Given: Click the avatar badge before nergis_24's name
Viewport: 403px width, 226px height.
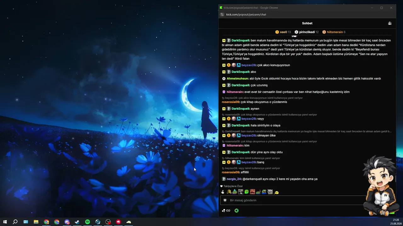Looking at the screenshot, I should pos(224,179).
